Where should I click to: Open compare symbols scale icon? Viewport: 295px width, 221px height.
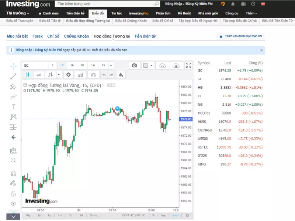pos(93,75)
